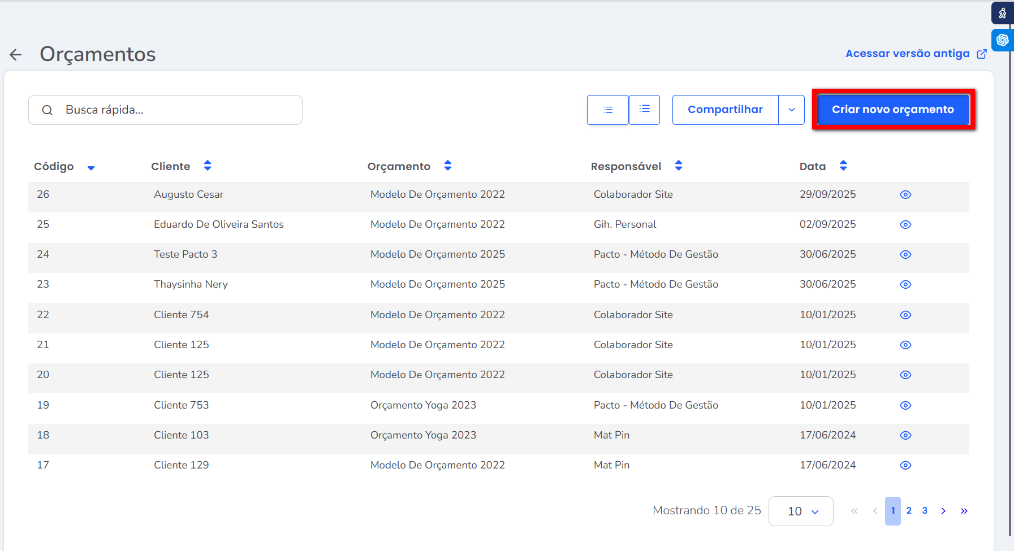Go to page 2 of results
Image resolution: width=1014 pixels, height=551 pixels.
[x=909, y=510]
